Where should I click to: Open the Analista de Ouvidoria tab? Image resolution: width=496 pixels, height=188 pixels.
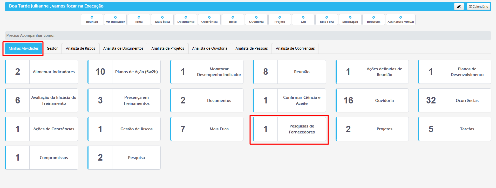[x=210, y=48]
